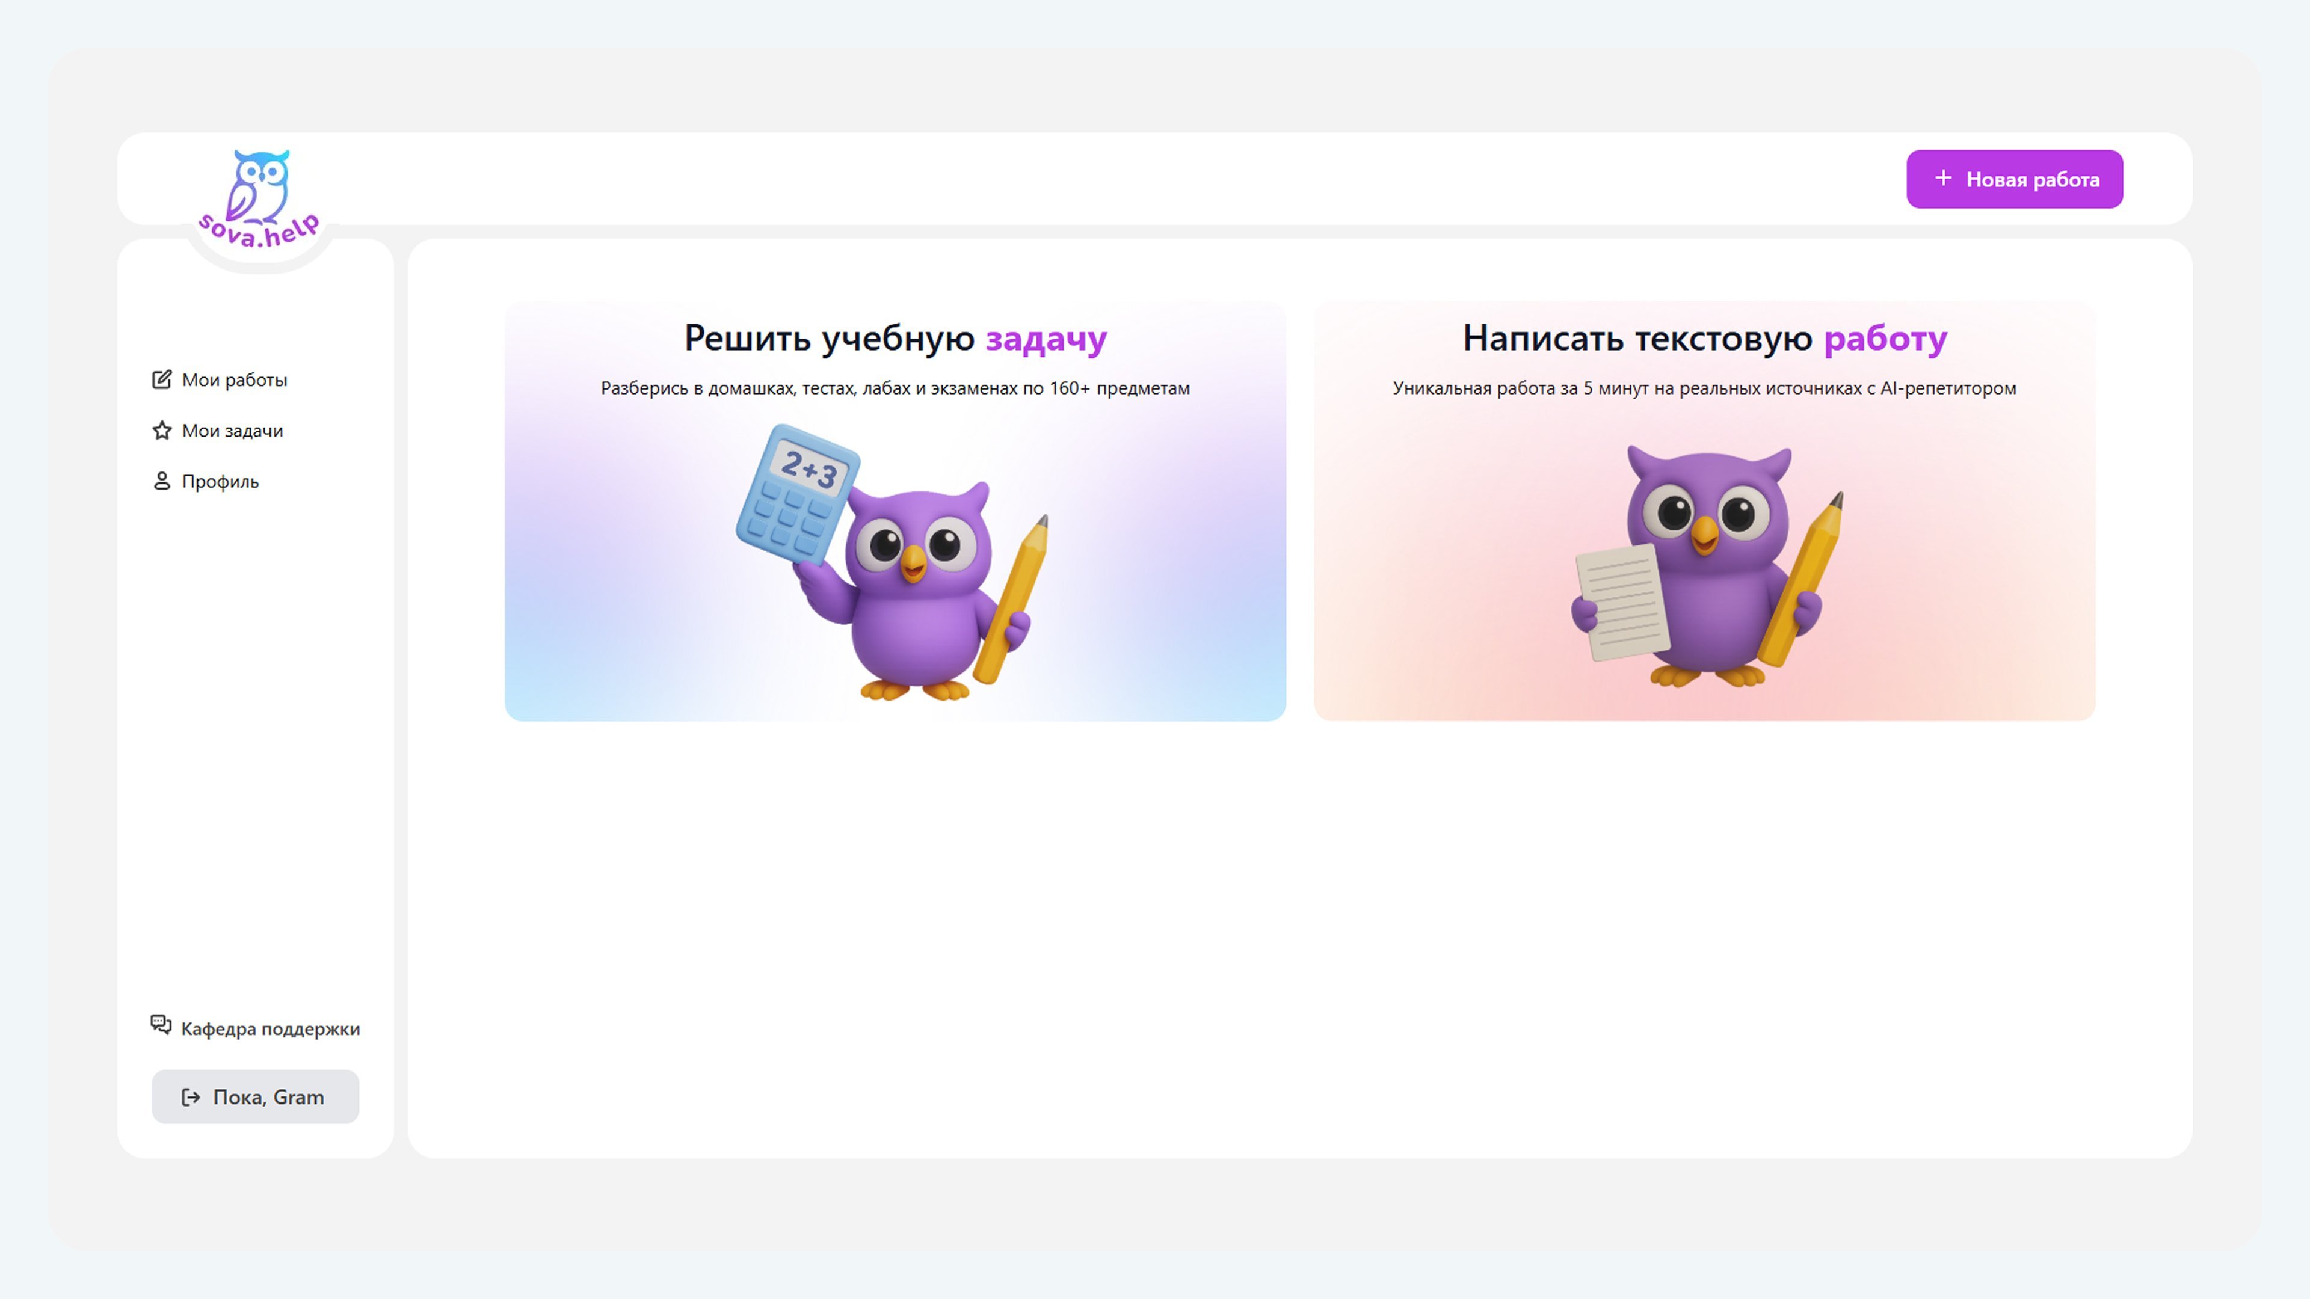This screenshot has height=1299, width=2310.
Task: Click the owl holding a calculator illustration
Action: [892, 562]
